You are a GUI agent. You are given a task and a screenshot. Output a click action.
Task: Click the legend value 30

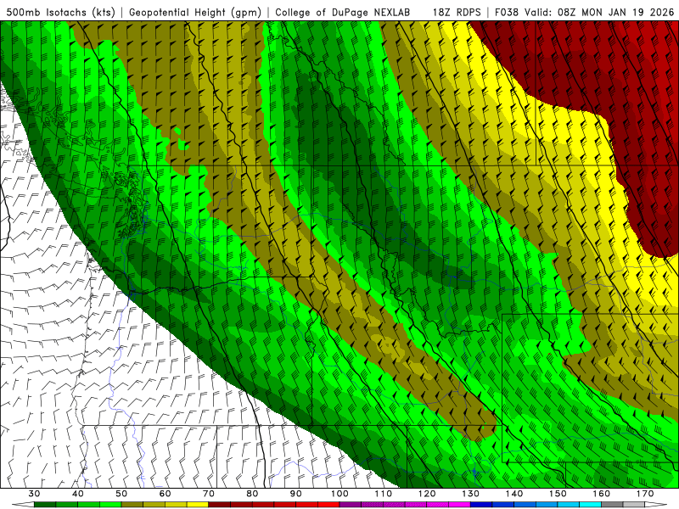coord(34,494)
